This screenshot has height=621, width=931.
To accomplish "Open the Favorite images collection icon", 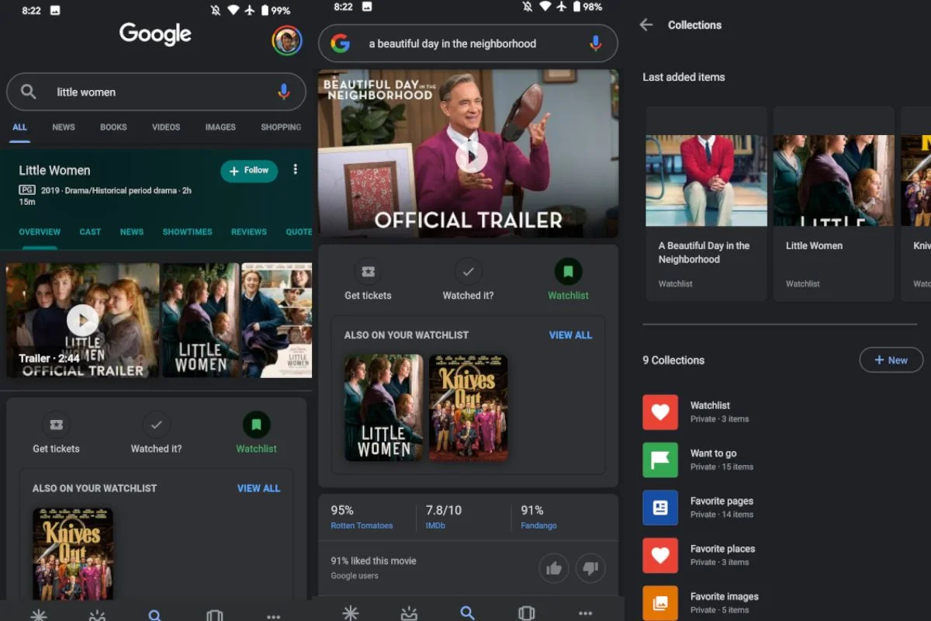I will click(x=660, y=603).
